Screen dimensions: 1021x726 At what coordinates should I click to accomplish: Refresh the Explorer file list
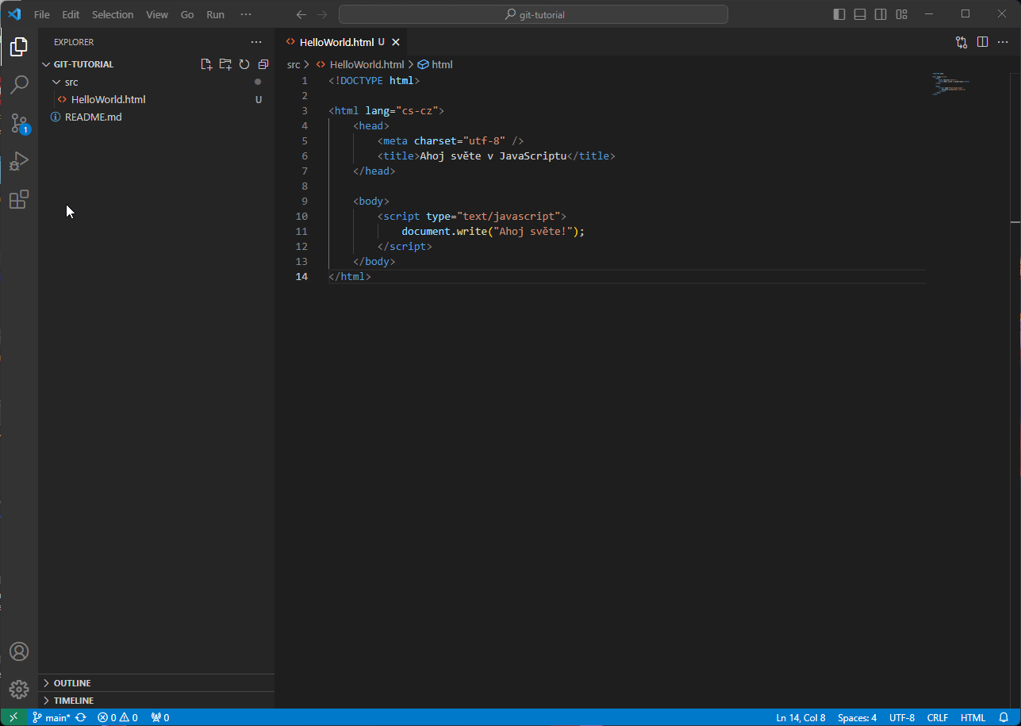(244, 63)
